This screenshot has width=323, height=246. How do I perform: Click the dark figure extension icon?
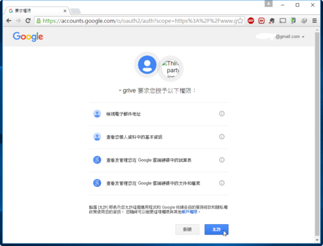click(272, 21)
